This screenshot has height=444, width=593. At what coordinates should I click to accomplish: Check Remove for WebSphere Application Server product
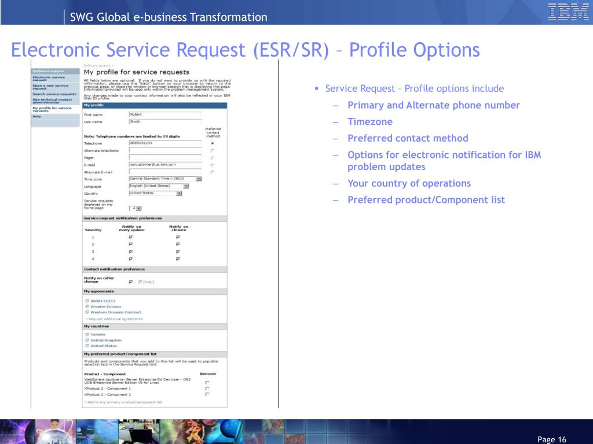point(207,383)
